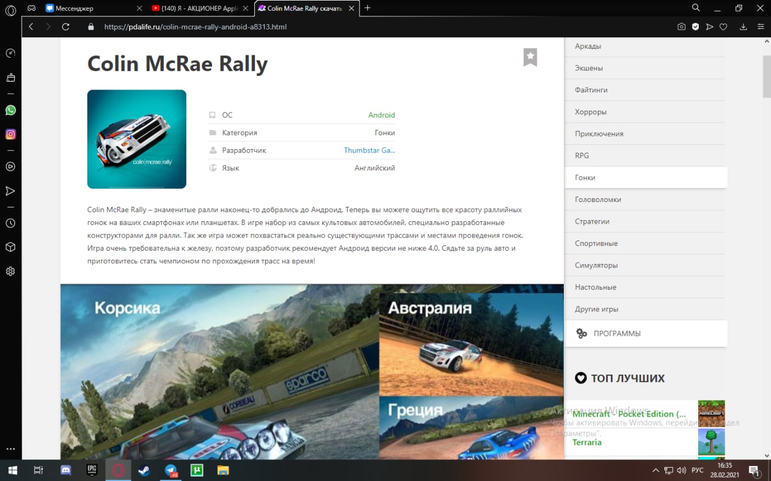This screenshot has height=481, width=771.
Task: Show hidden system tray icons chevron
Action: pyautogui.click(x=656, y=470)
